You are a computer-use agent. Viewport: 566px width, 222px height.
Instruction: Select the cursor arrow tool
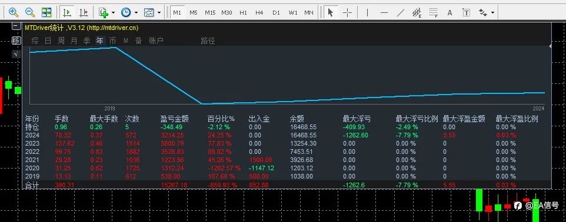coord(330,12)
